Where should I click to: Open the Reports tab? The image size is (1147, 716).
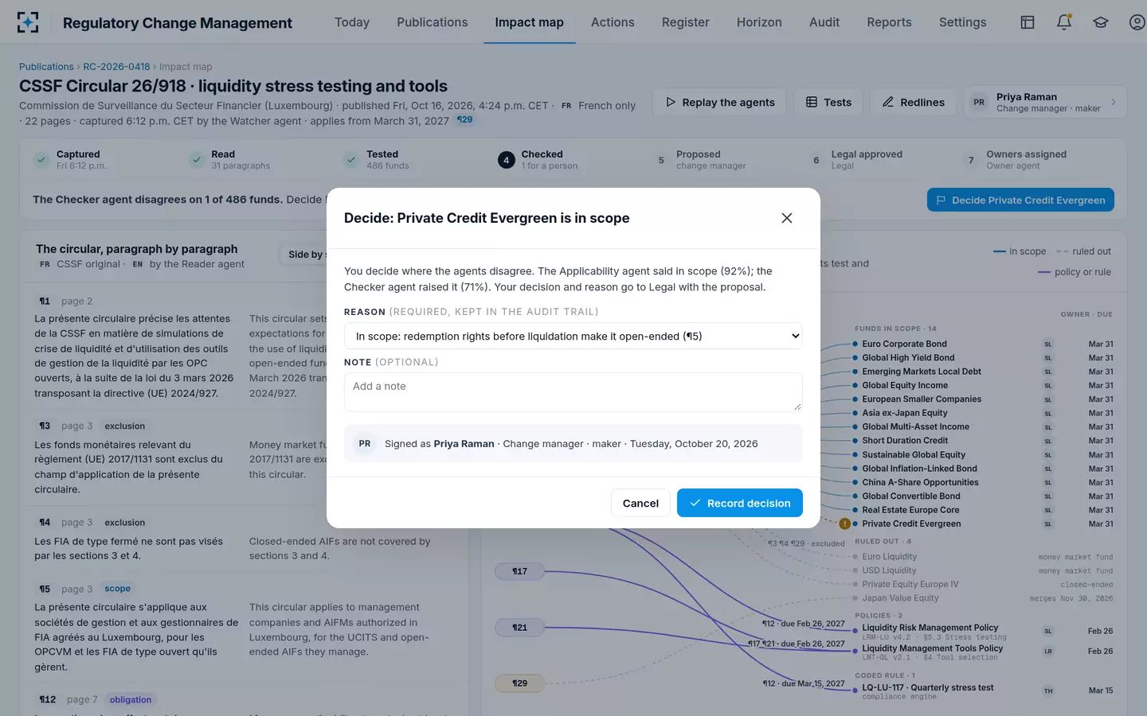point(889,22)
